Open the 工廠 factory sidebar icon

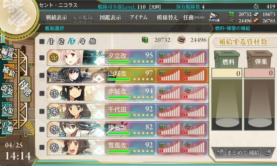coord(7,127)
